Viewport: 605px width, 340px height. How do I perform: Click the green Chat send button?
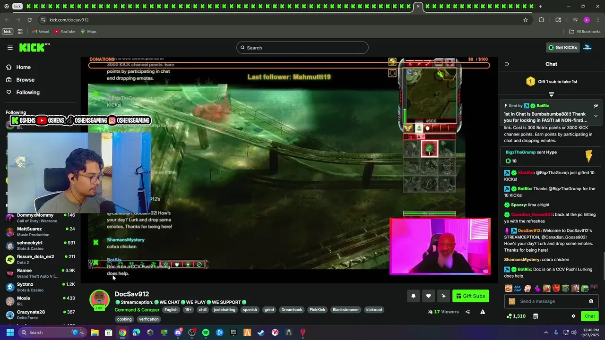[x=589, y=316]
